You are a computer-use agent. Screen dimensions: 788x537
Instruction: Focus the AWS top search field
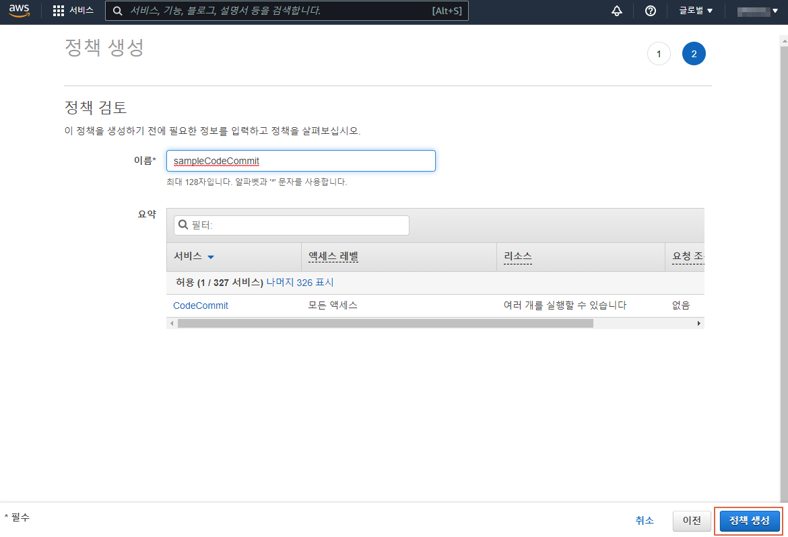286,11
